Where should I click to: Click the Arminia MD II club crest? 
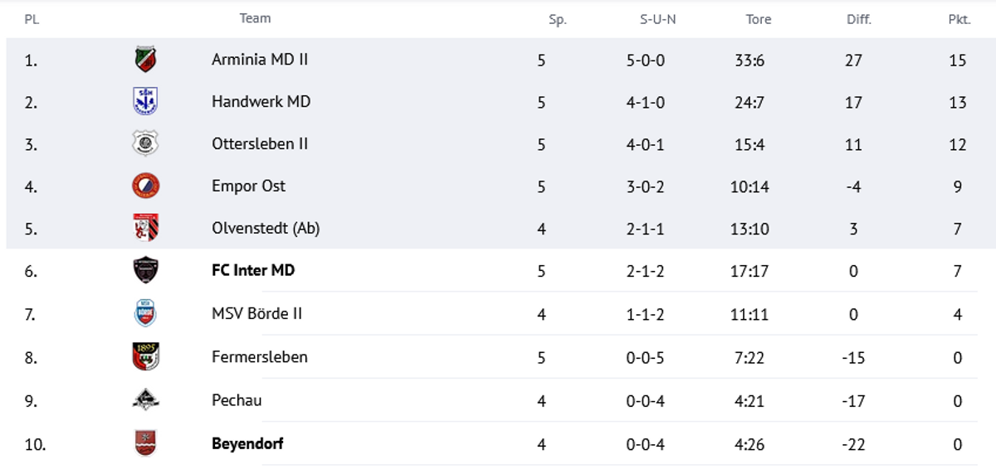click(x=145, y=60)
